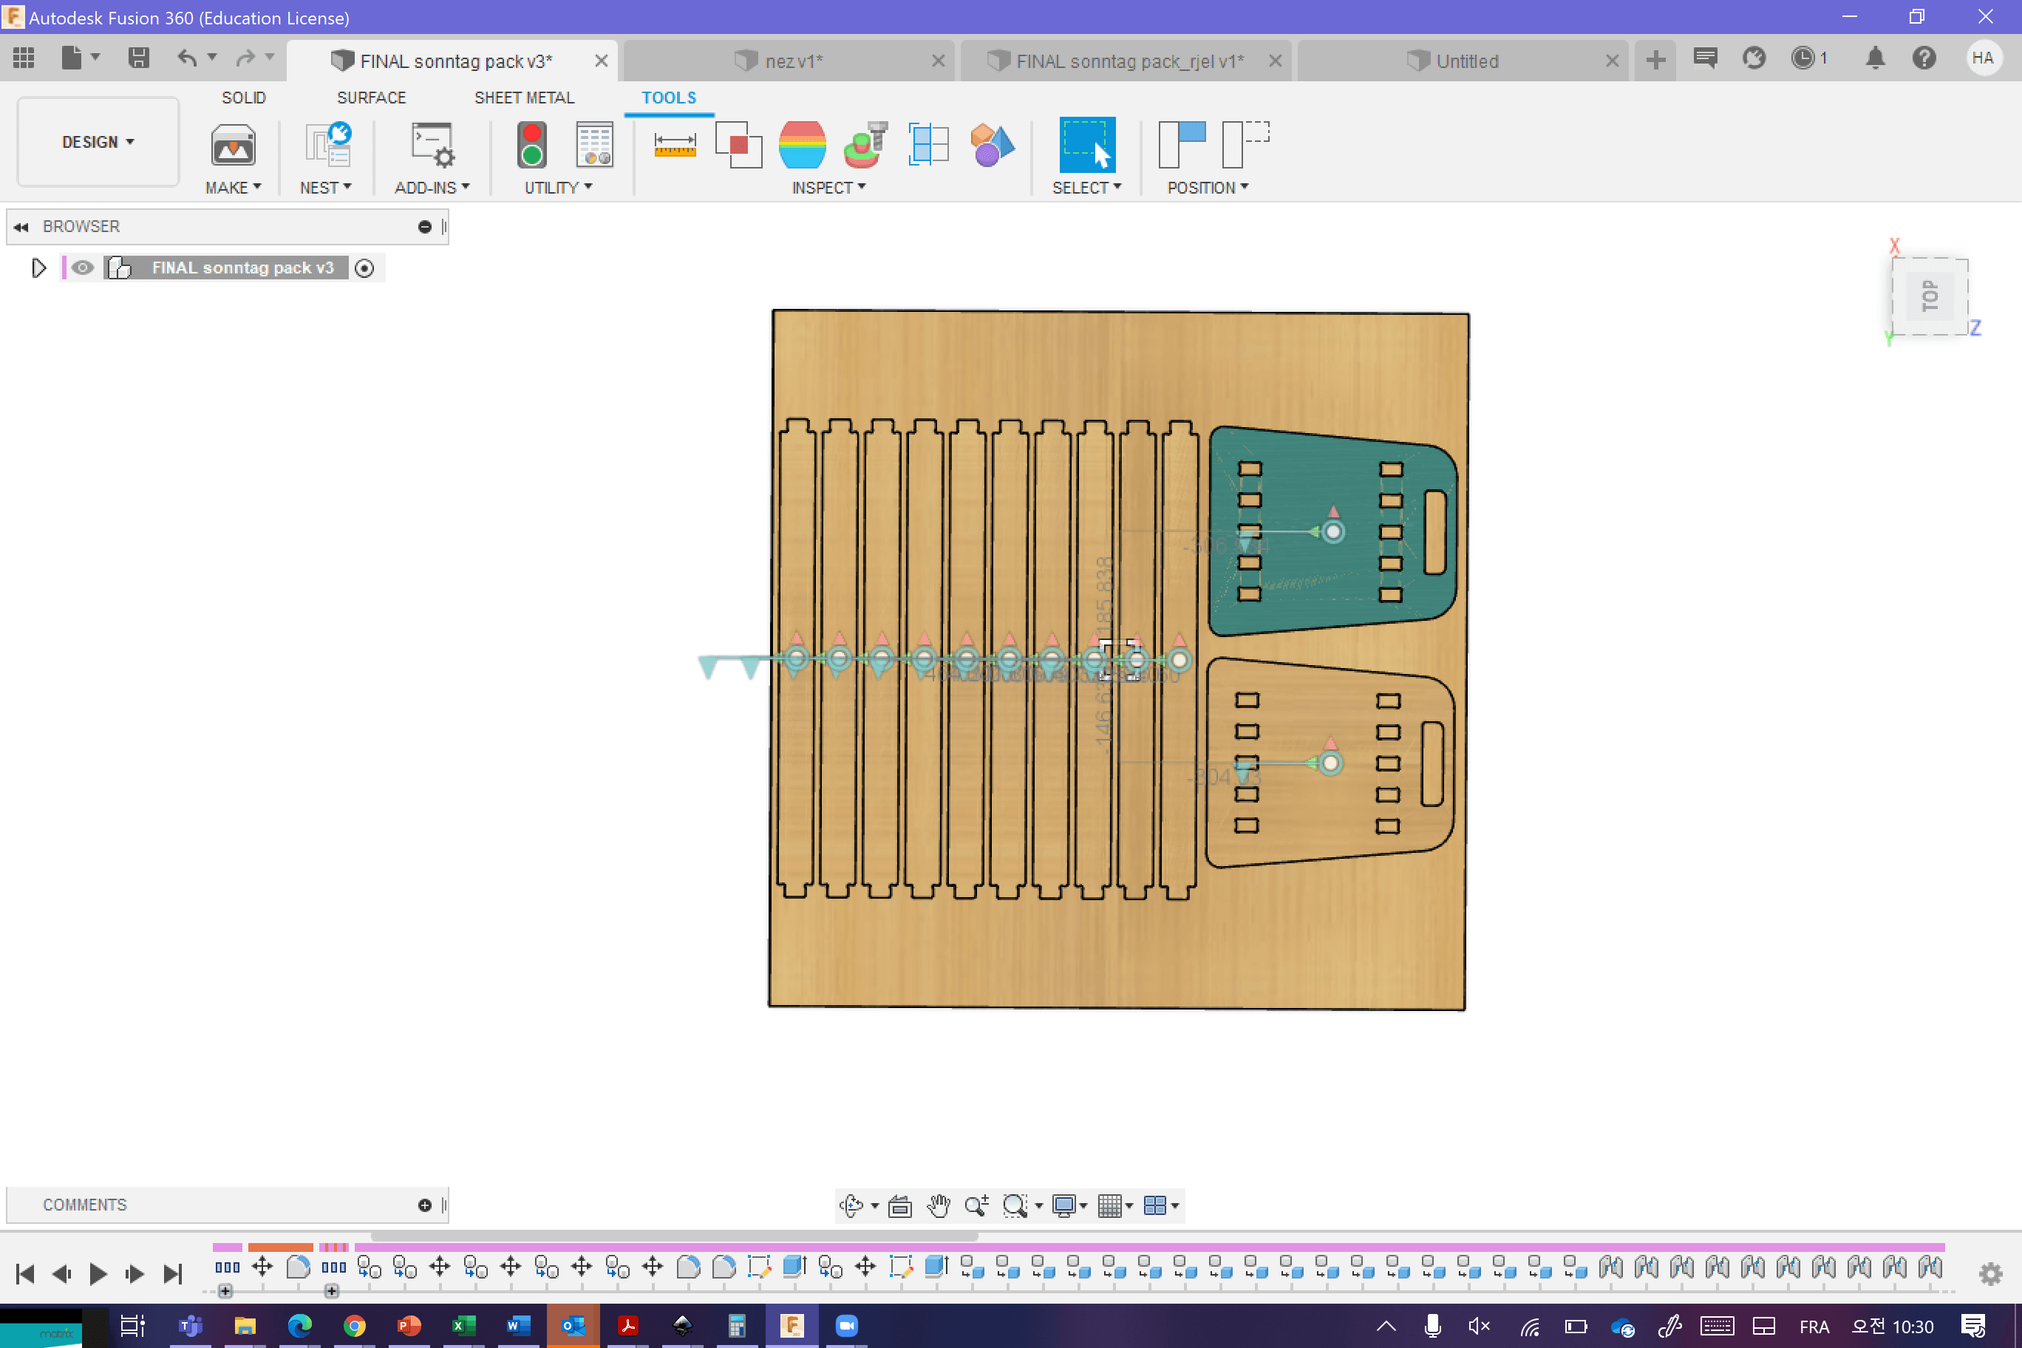Click the TOP face of the ViewCube
Viewport: 2022px width, 1348px height.
(1929, 296)
